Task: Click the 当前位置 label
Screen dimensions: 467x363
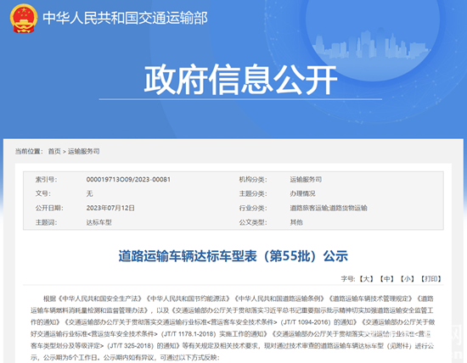Action: [29, 152]
